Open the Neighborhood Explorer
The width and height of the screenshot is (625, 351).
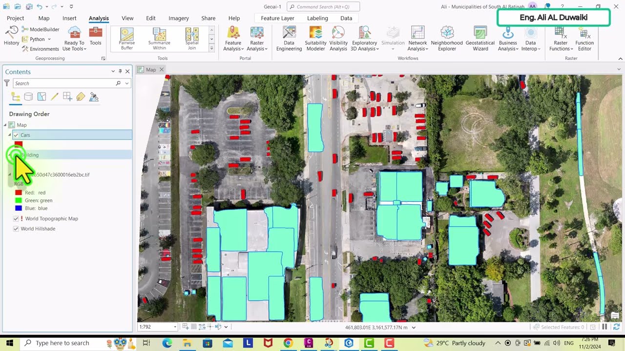(x=447, y=39)
